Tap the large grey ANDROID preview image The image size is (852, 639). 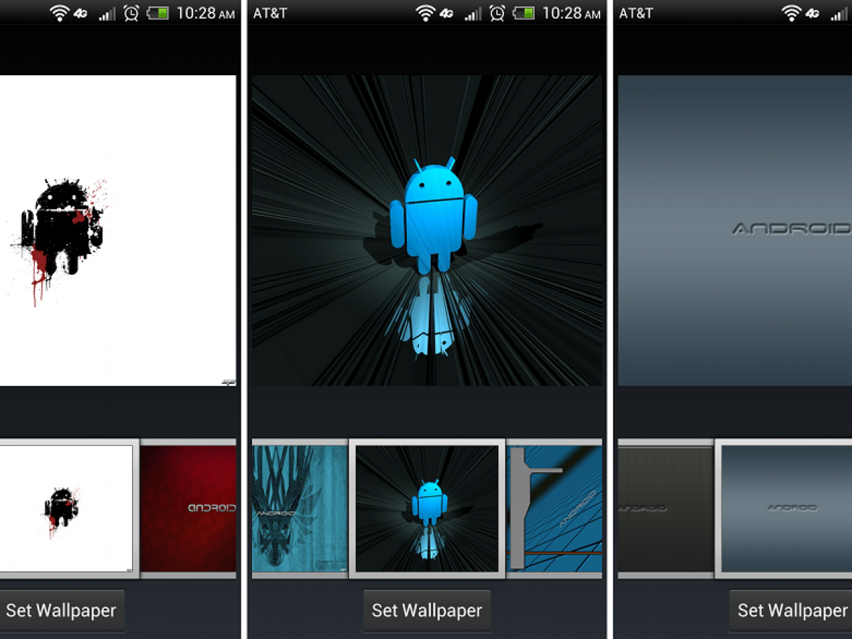click(735, 231)
